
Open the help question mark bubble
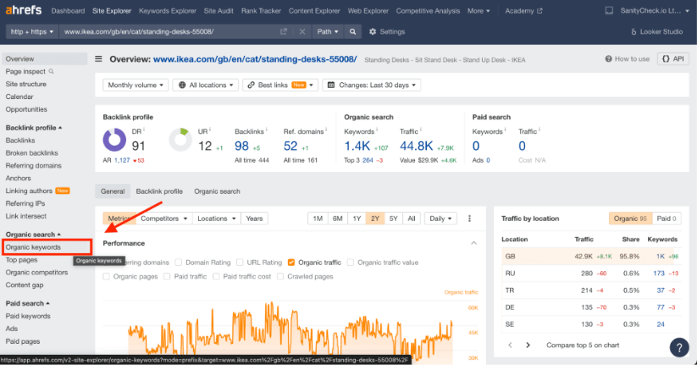point(680,347)
